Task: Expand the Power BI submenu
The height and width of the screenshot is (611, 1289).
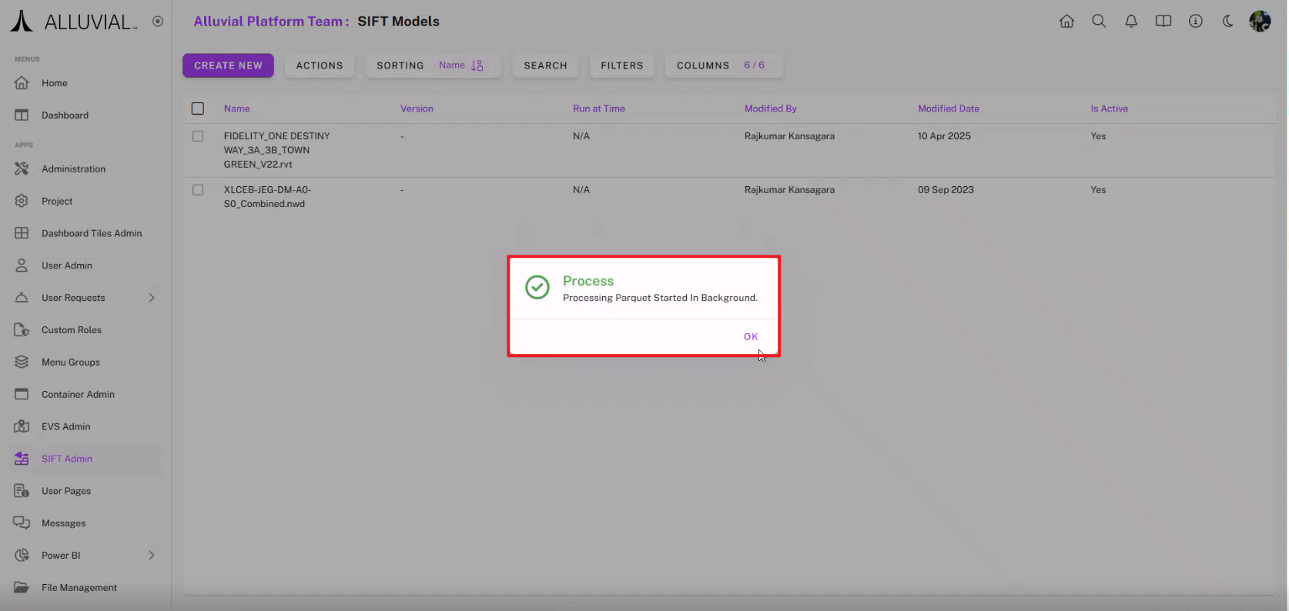Action: [x=152, y=556]
